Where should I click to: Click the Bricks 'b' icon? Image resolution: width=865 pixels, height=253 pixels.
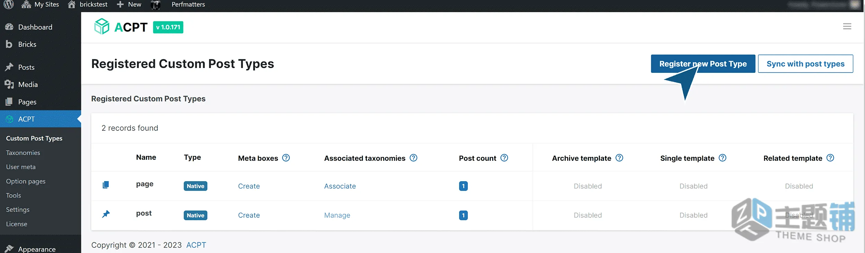pyautogui.click(x=9, y=44)
